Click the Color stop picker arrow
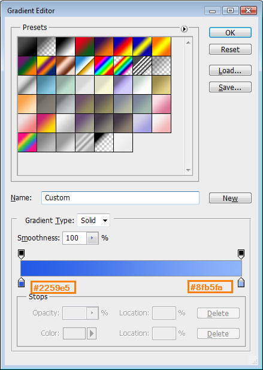This screenshot has width=263, height=370. point(92,333)
